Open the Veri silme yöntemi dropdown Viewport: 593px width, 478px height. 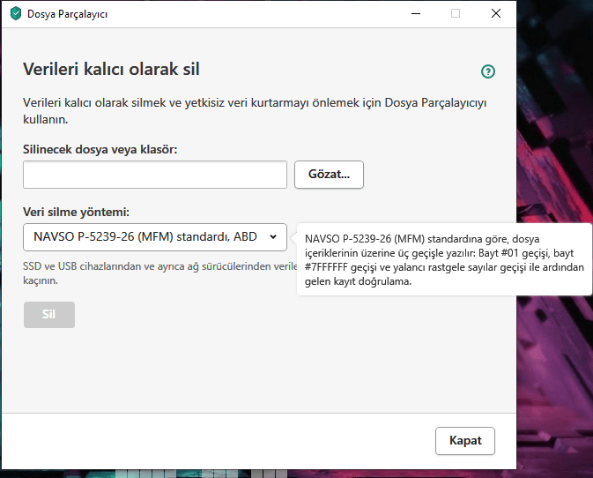[155, 237]
